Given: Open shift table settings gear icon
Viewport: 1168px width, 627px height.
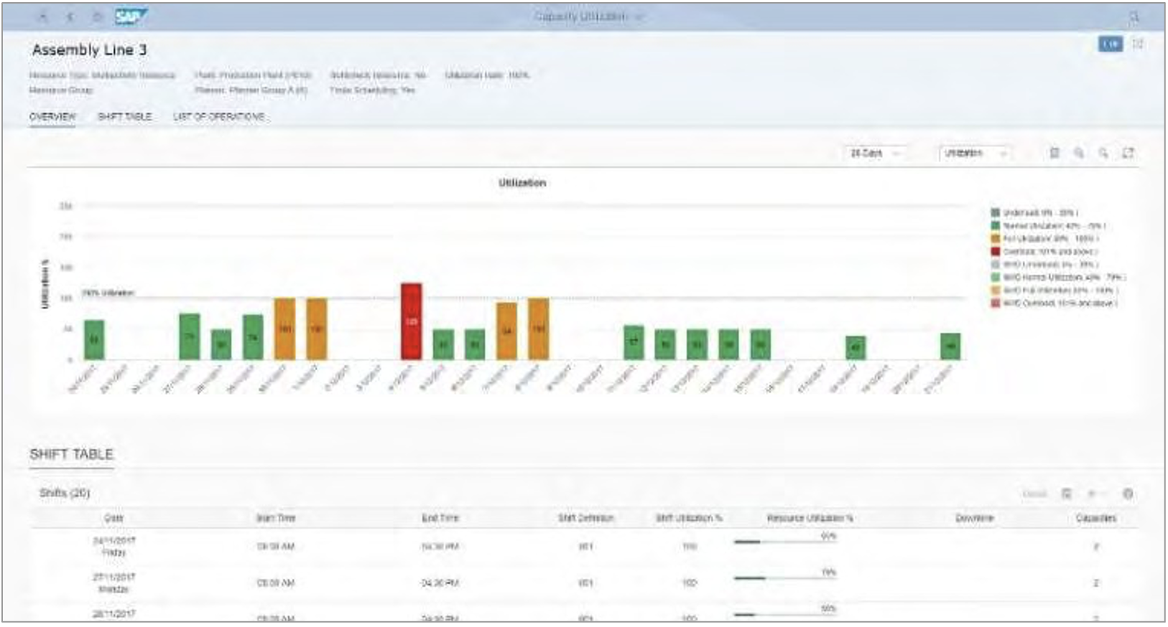Looking at the screenshot, I should pos(1128,494).
